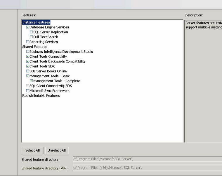Select the 'SQL Client Connectivity SDK' label text
The height and width of the screenshot is (176, 222).
[51, 86]
